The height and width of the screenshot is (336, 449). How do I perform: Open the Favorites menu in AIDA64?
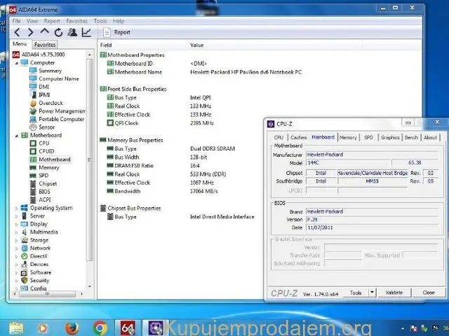coord(76,21)
